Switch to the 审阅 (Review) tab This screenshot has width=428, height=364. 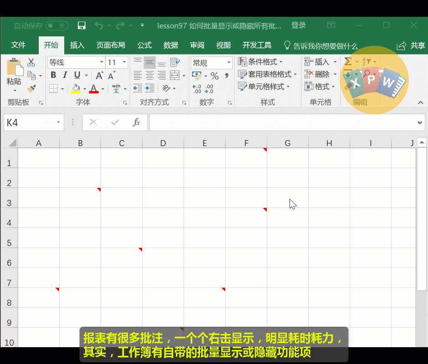pyautogui.click(x=197, y=45)
